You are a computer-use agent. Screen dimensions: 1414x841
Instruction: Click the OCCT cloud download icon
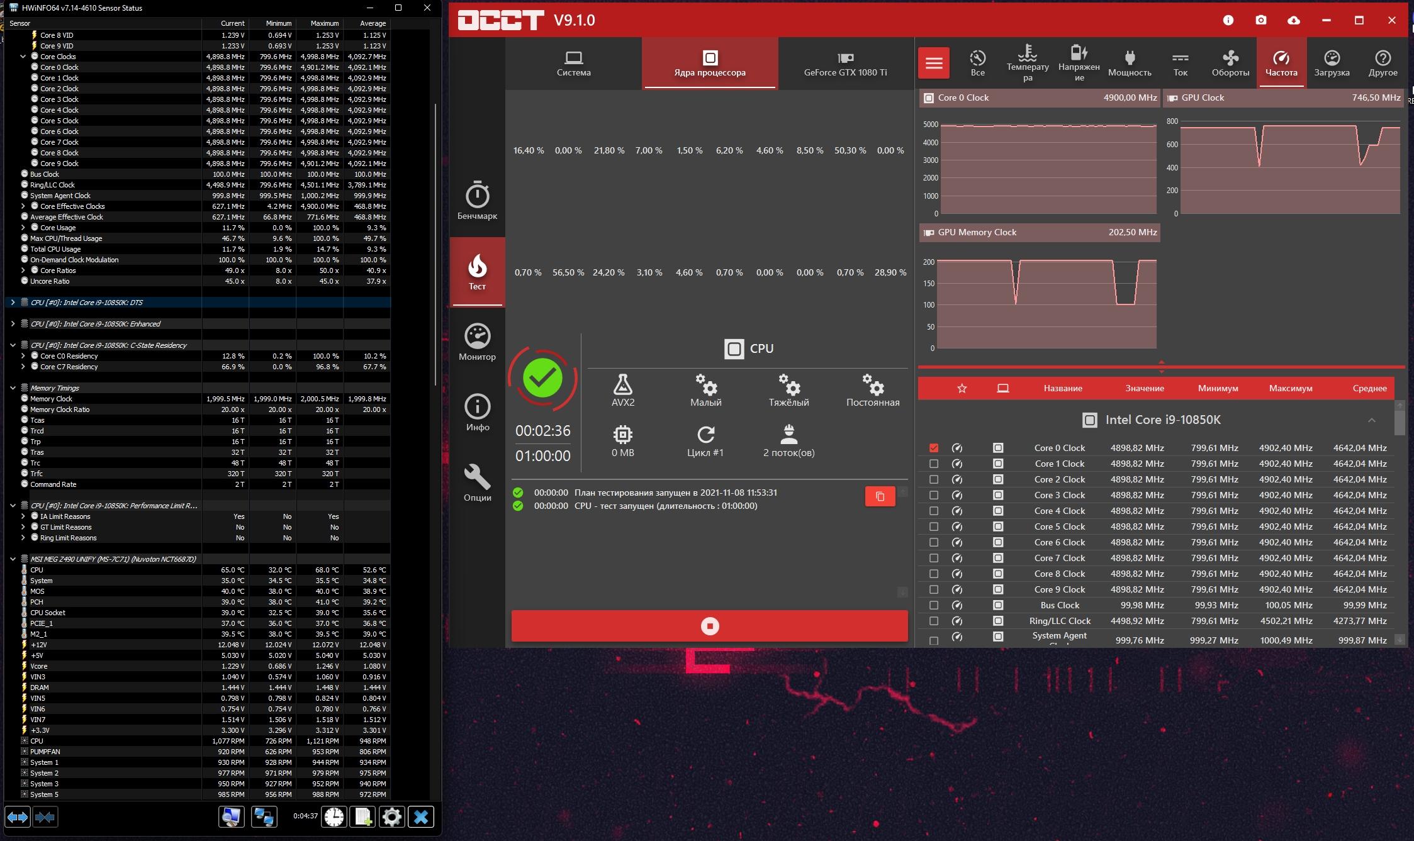point(1293,20)
